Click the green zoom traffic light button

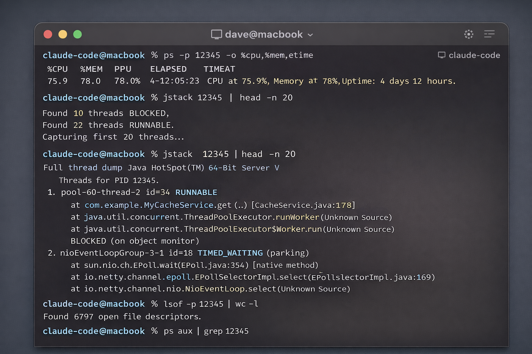coord(78,34)
